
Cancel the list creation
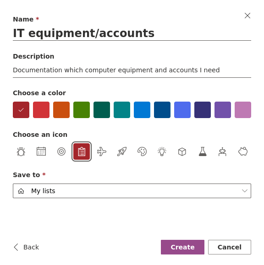tap(230, 247)
